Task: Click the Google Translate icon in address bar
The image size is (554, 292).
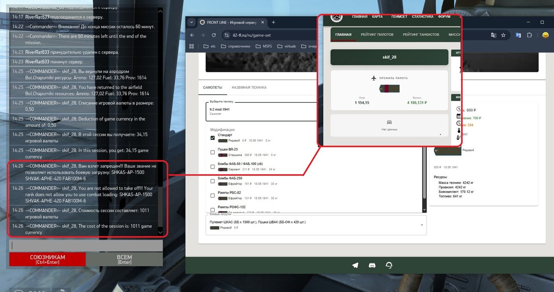Action: coord(493,35)
